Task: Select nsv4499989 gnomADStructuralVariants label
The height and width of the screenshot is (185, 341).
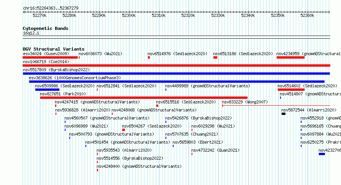Action: (208, 86)
